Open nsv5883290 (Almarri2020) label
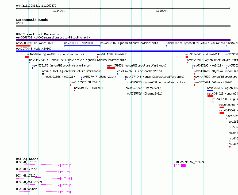Screen dimensions: 238x195 [35, 43]
